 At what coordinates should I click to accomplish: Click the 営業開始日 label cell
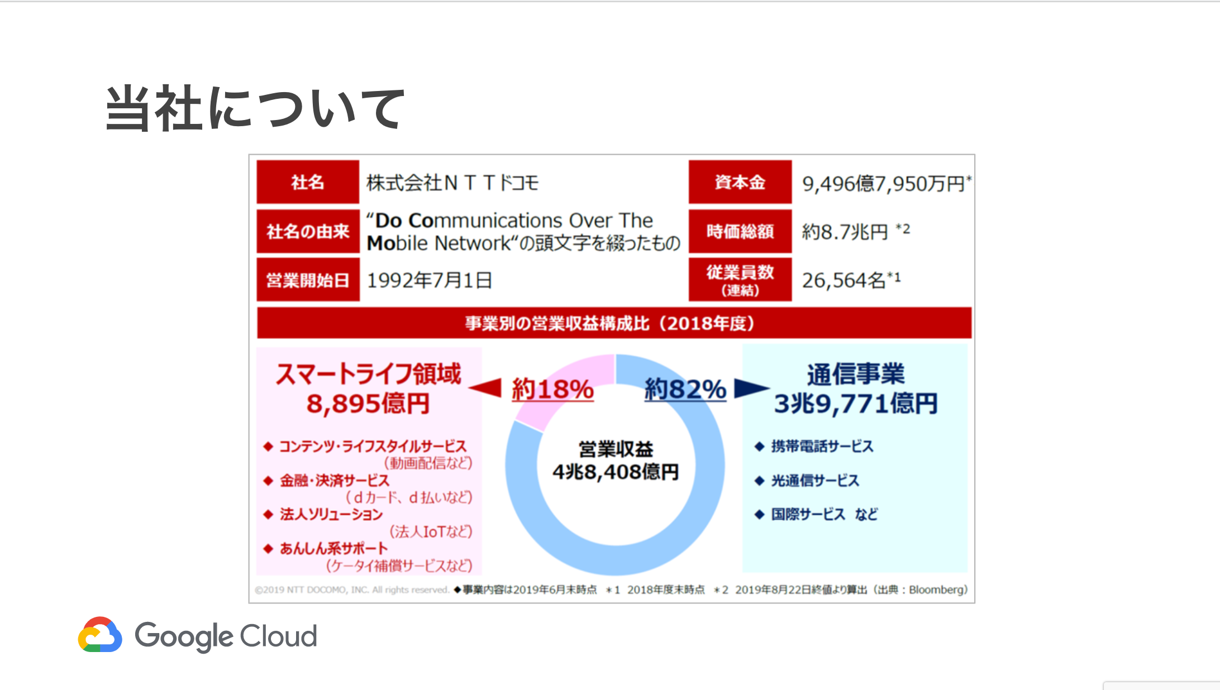307,279
